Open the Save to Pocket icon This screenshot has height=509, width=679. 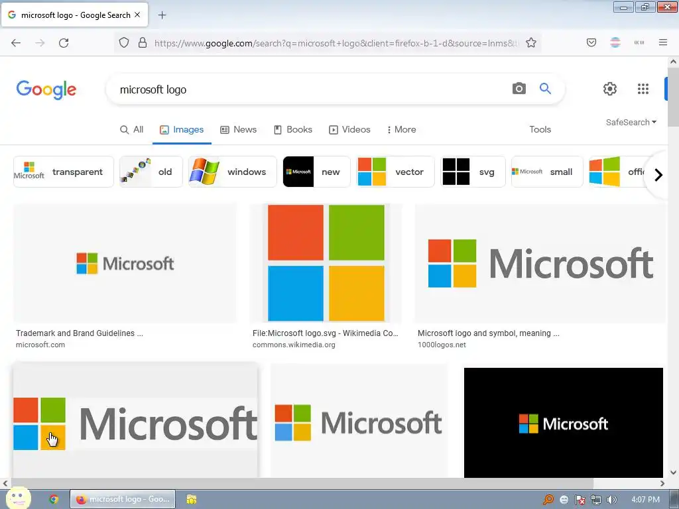click(591, 42)
